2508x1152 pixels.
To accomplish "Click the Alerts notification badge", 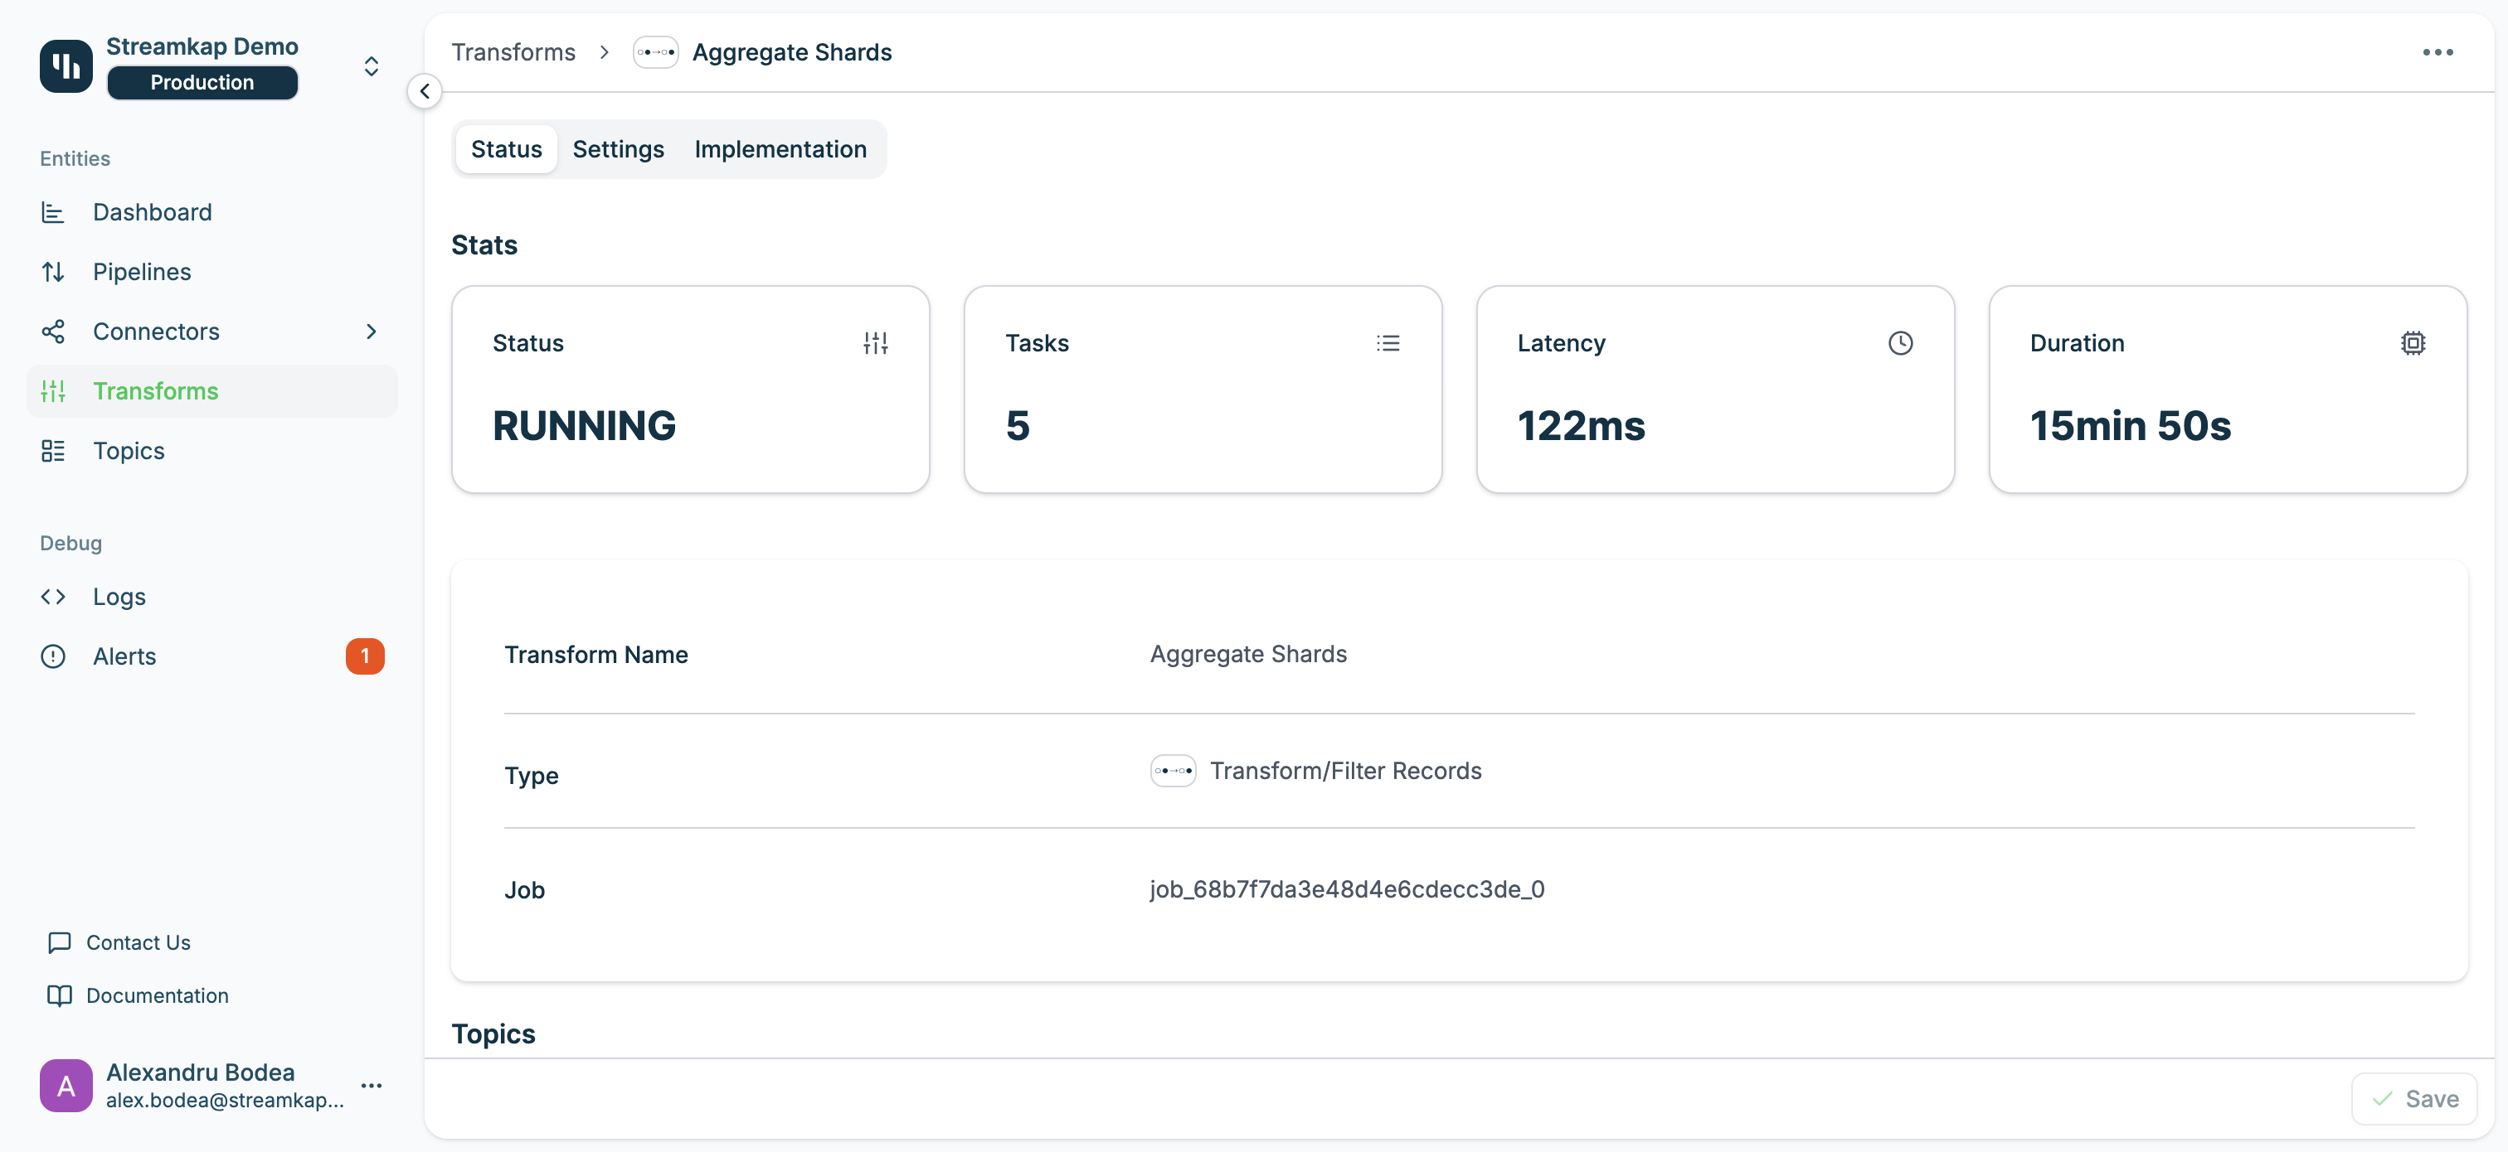I will tap(364, 656).
